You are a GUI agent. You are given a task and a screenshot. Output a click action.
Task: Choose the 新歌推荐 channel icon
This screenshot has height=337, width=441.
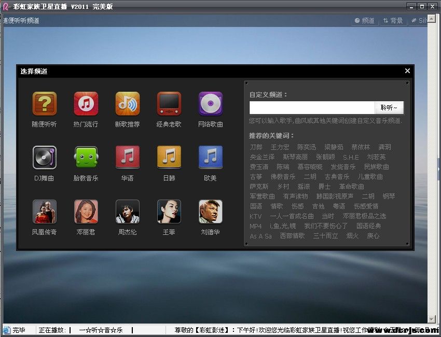coord(127,104)
